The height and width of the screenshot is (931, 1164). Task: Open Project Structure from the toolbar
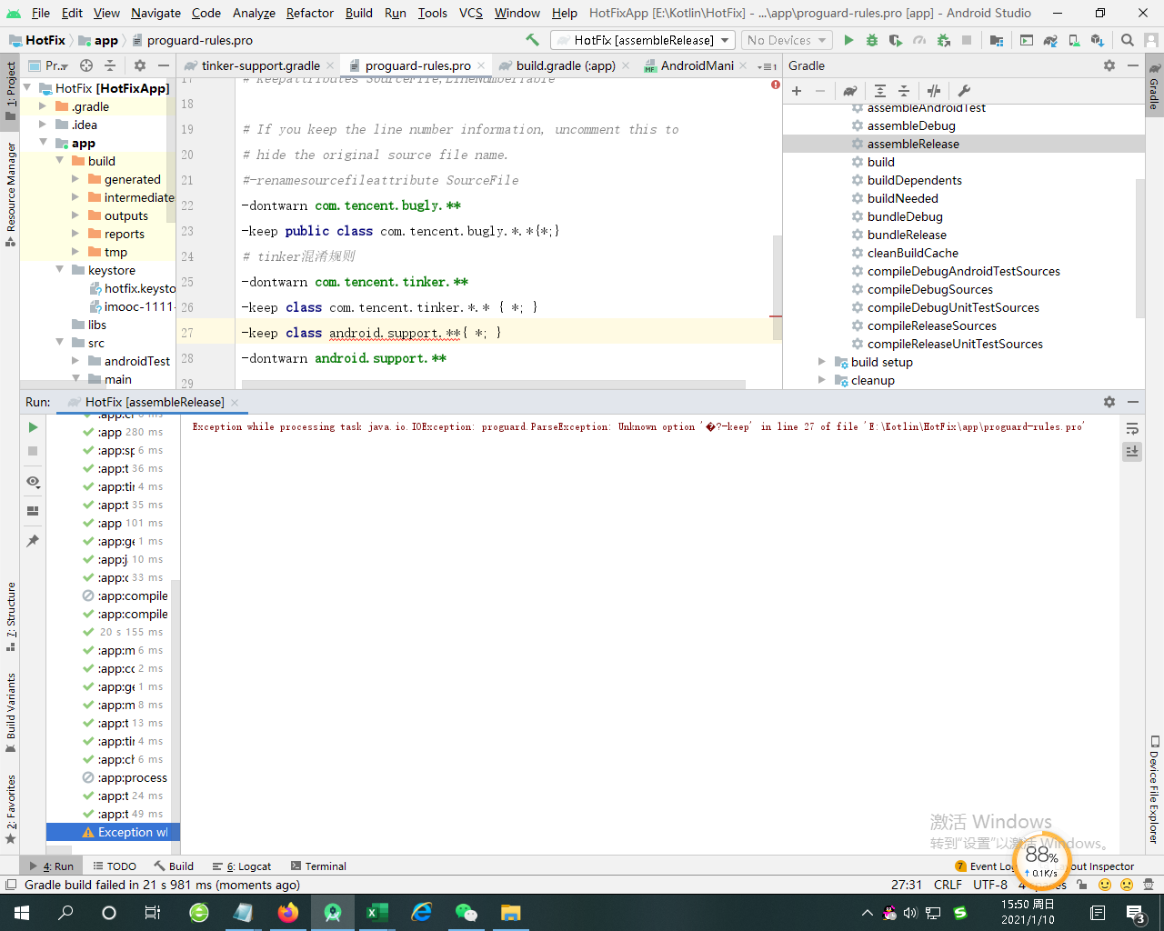(997, 40)
